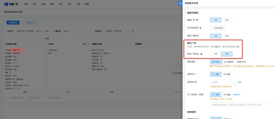Set 搜索人群追投 to 关闭
Viewport: 274px width, 119px height.
[216, 36]
